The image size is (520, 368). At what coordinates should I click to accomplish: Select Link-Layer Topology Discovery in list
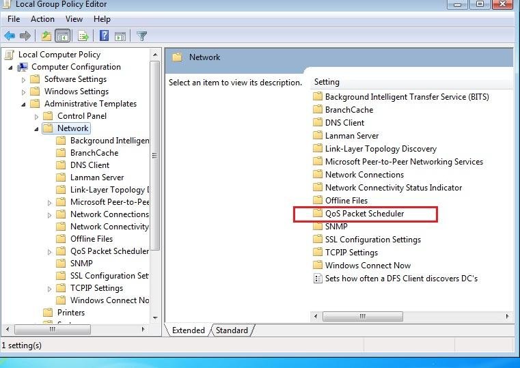click(381, 149)
